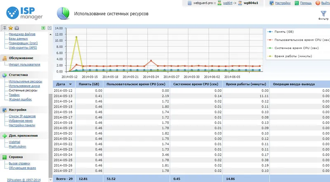Click the Обслуживание section icon
Screen dimensions: 330x182
point(5,58)
